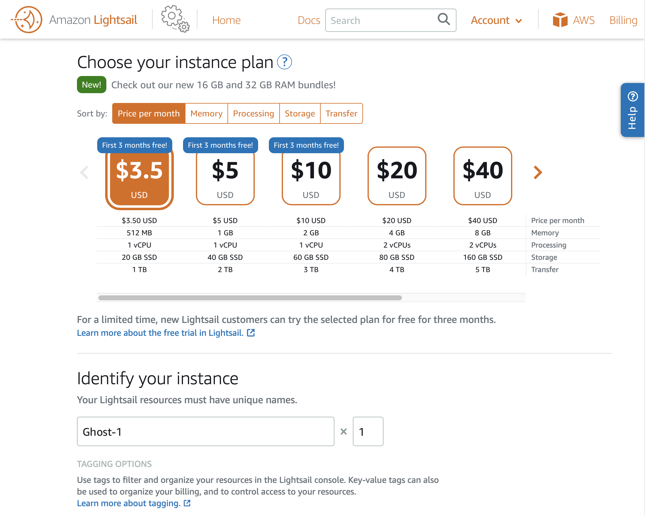The width and height of the screenshot is (645, 516).
Task: Click the right arrow to show more plans
Action: click(537, 173)
